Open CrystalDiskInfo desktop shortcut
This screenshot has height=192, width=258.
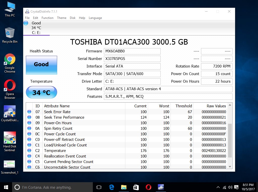[x=10, y=111]
